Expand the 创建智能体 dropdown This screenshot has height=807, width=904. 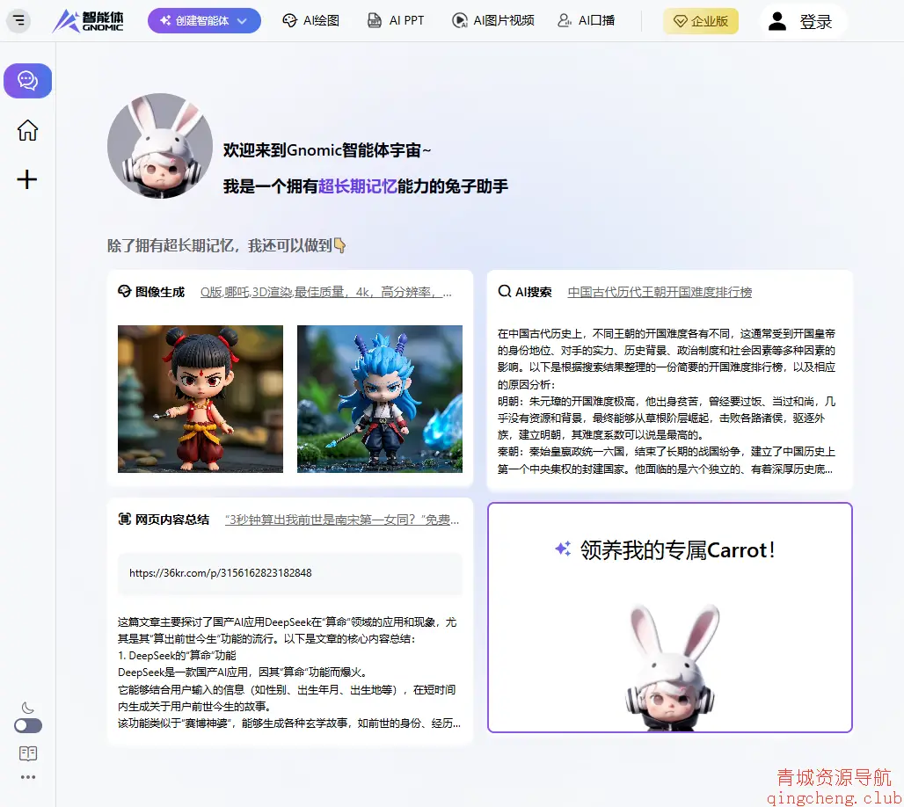pyautogui.click(x=204, y=19)
